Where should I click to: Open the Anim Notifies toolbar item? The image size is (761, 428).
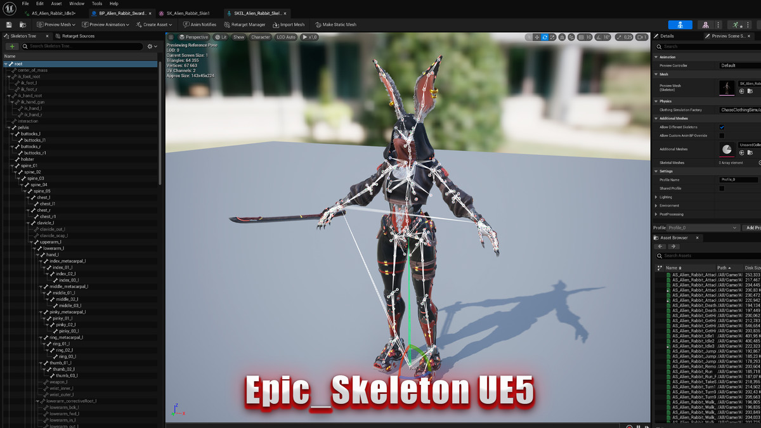point(199,25)
